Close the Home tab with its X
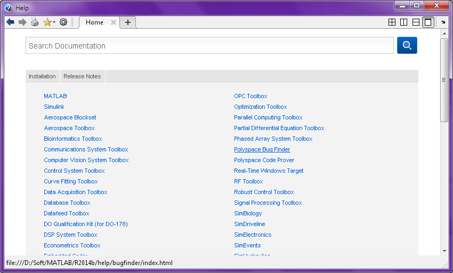This screenshot has height=273, width=453. [114, 22]
